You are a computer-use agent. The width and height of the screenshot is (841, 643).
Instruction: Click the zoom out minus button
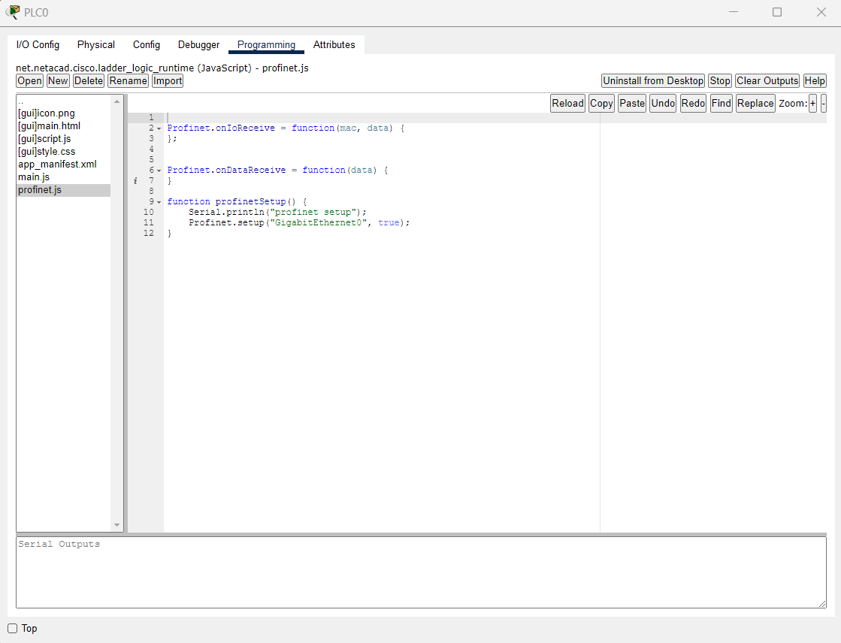pos(823,104)
